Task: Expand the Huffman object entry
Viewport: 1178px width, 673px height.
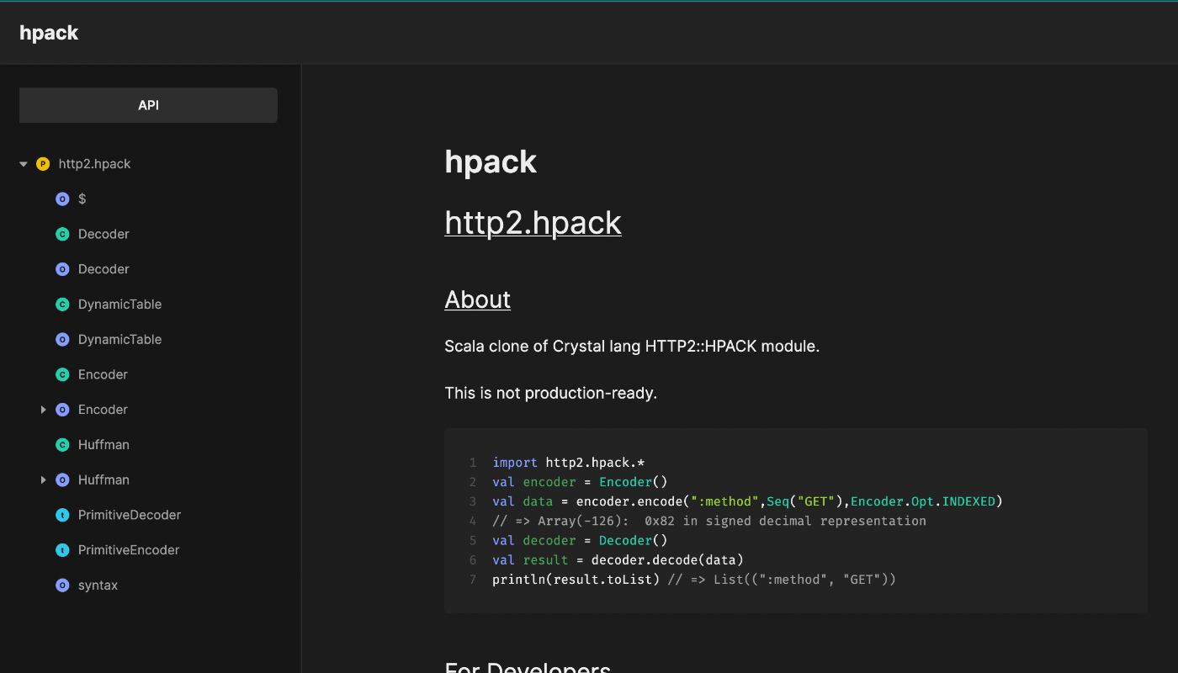Action: [x=44, y=480]
